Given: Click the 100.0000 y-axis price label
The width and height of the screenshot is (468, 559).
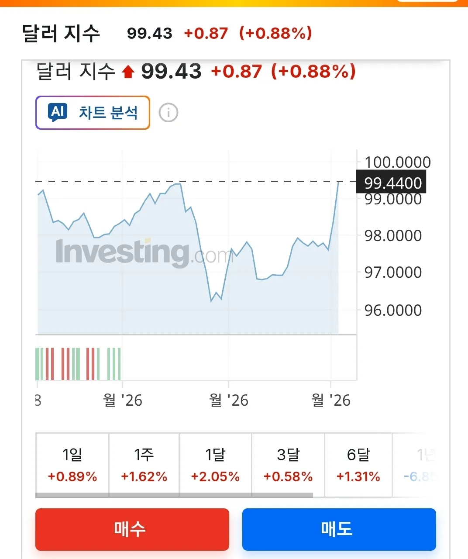Looking at the screenshot, I should pos(397,162).
